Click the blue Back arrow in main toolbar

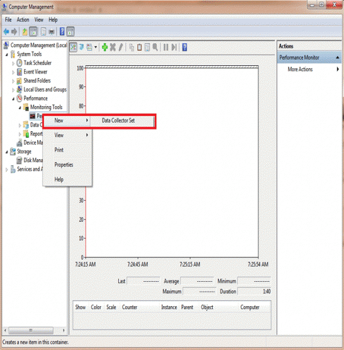click(x=6, y=32)
